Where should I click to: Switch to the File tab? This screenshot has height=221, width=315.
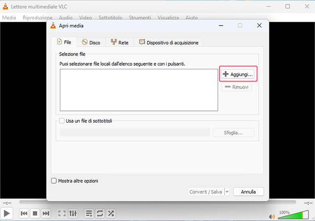64,42
